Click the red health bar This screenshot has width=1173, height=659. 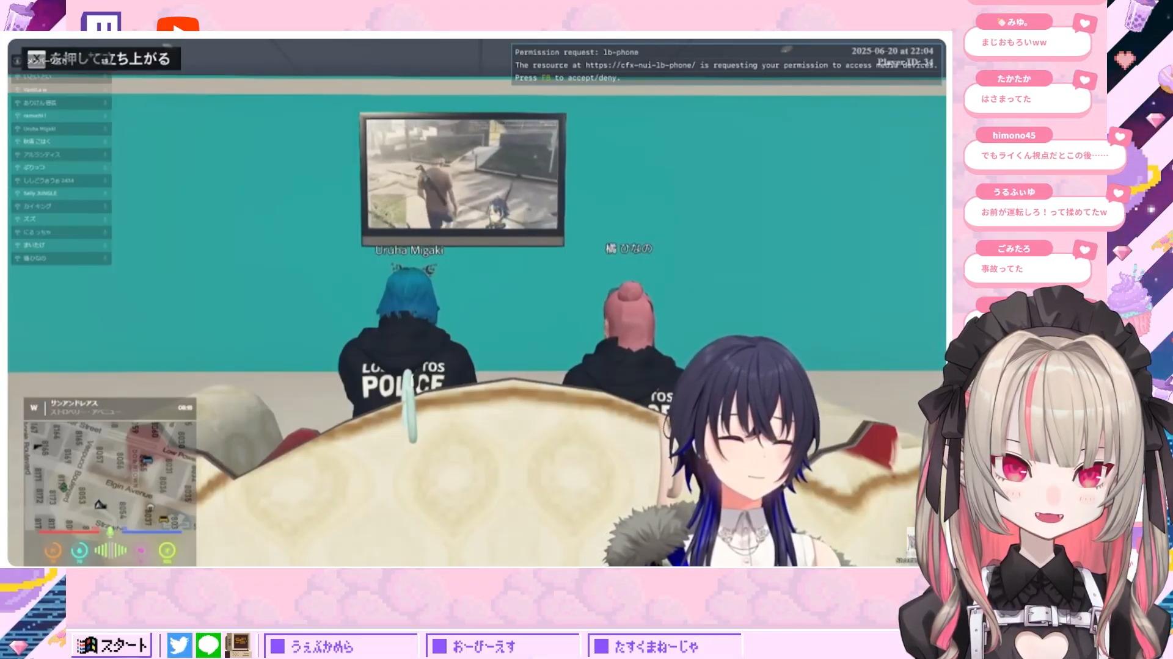pos(68,532)
